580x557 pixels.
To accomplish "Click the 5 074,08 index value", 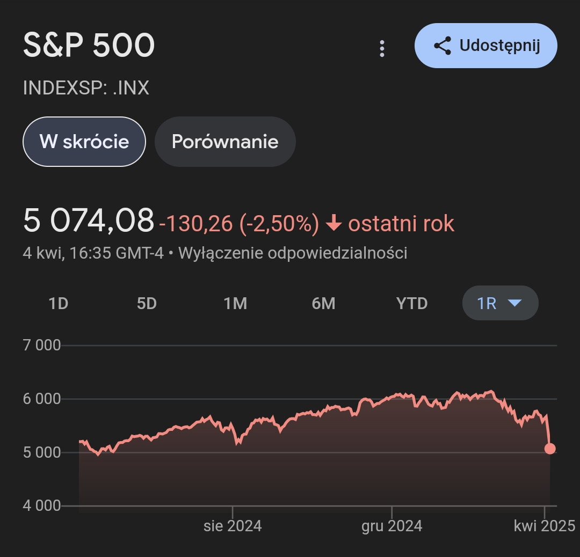I will point(89,221).
